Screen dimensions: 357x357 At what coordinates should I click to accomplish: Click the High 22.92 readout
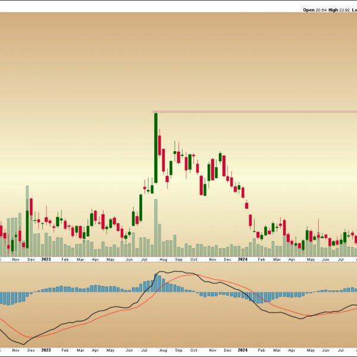[x=339, y=10]
